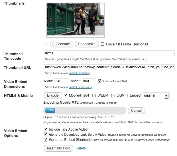Select the generated video thumbnail image

pos(76,20)
